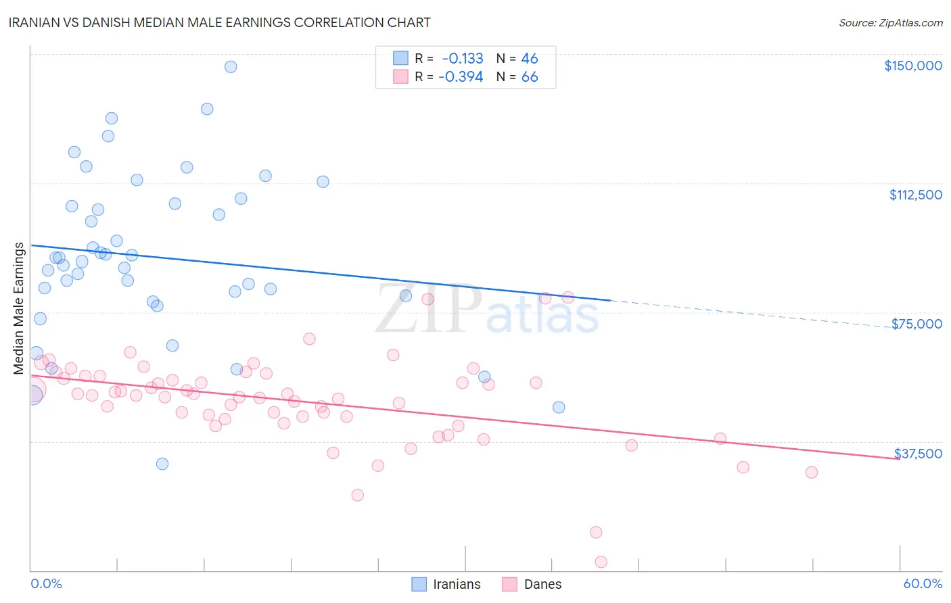Click the 0.0% x-axis label
951x603 pixels.
(x=46, y=583)
